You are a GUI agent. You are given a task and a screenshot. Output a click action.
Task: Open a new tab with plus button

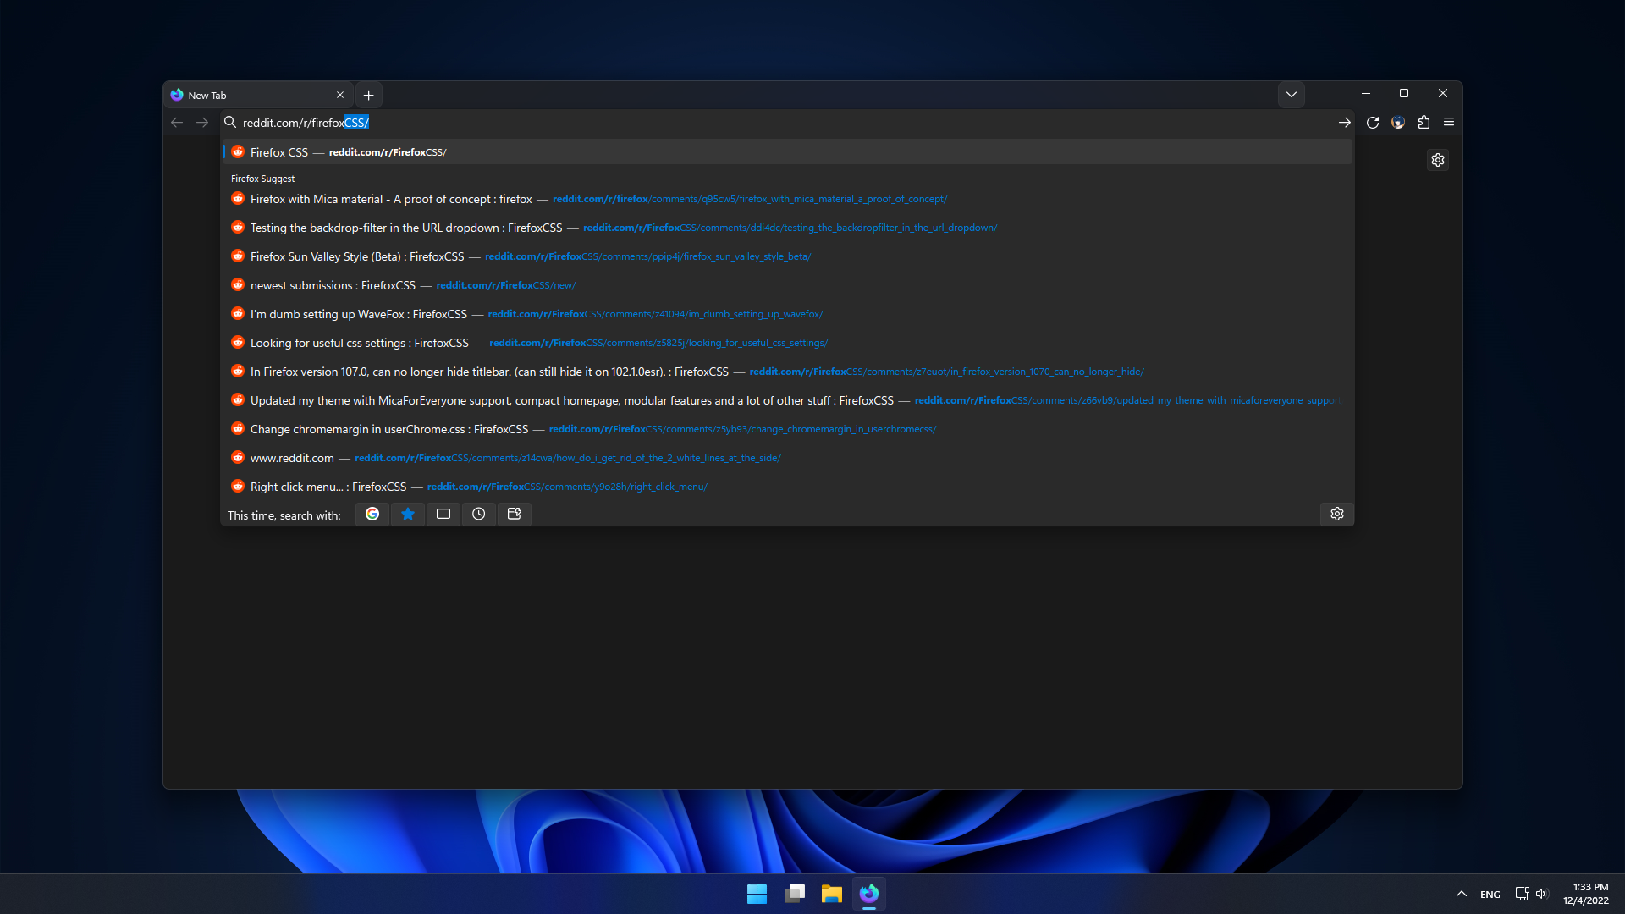pos(369,96)
